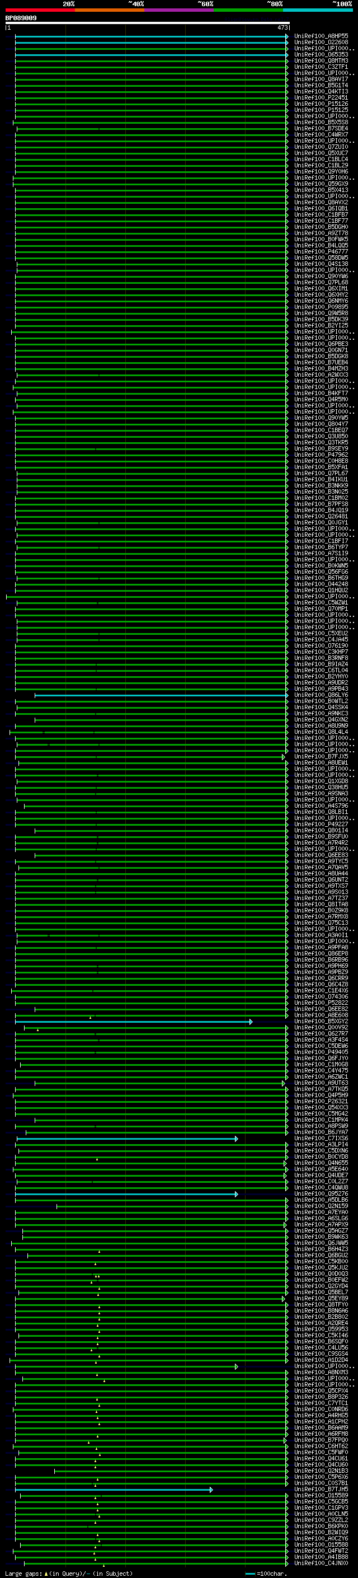Select label UniRef100_Q1XGD8
The width and height of the screenshot is (358, 1578).
[321, 781]
